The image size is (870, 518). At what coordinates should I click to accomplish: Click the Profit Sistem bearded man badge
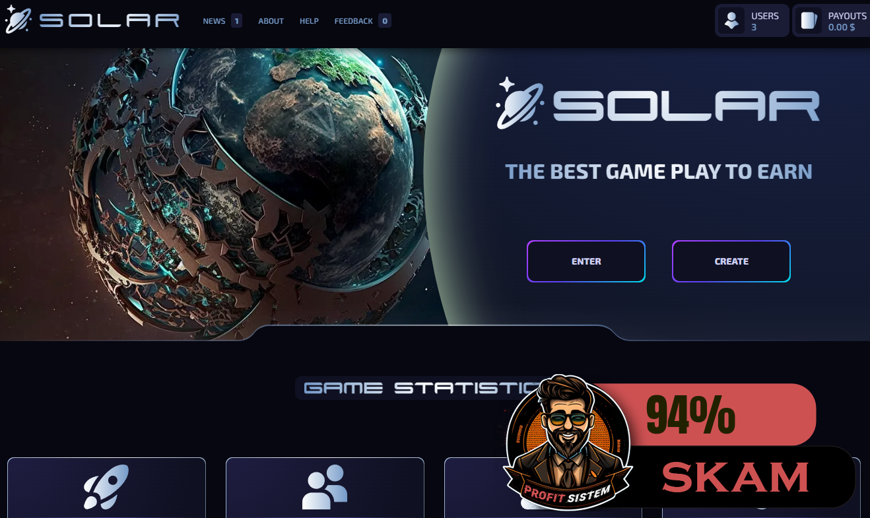coord(568,443)
